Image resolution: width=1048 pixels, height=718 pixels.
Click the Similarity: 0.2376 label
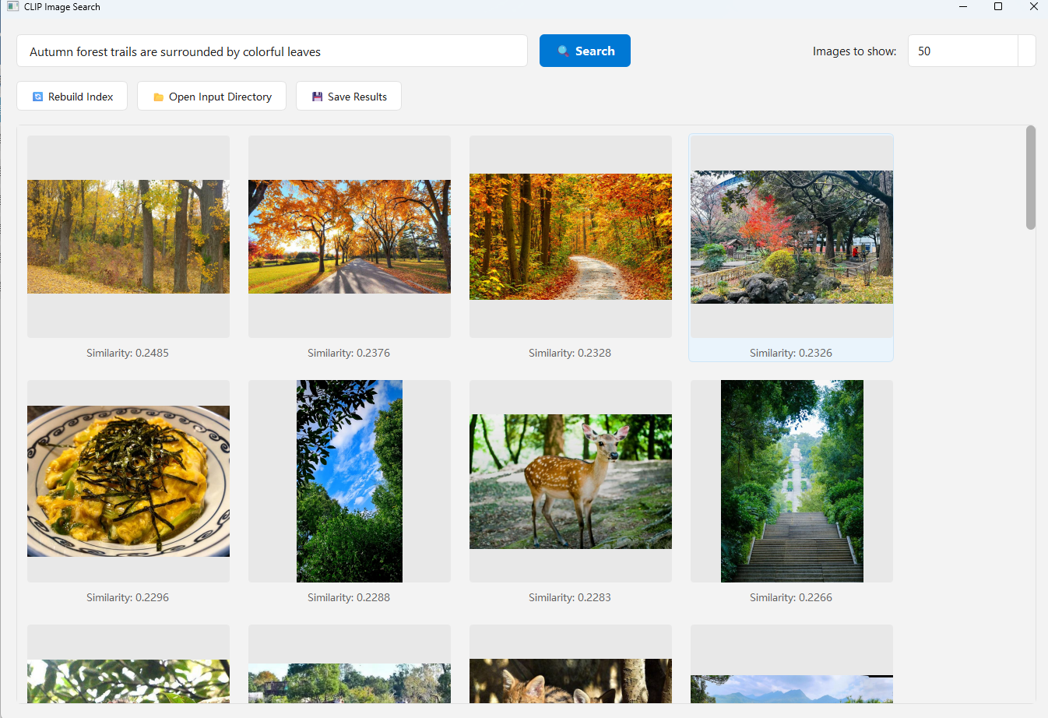349,353
